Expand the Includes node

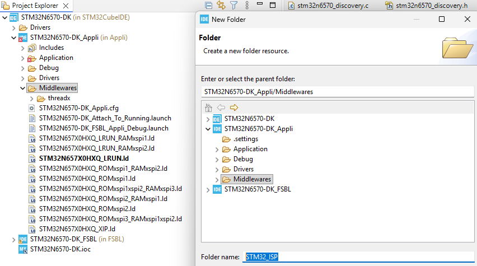coord(23,48)
